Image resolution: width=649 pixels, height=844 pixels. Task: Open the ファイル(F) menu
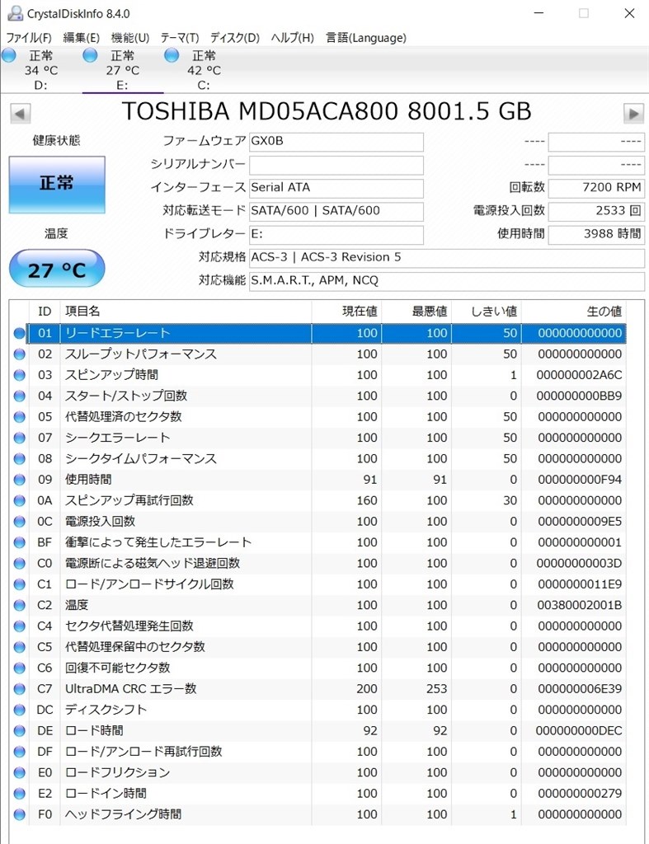(29, 38)
